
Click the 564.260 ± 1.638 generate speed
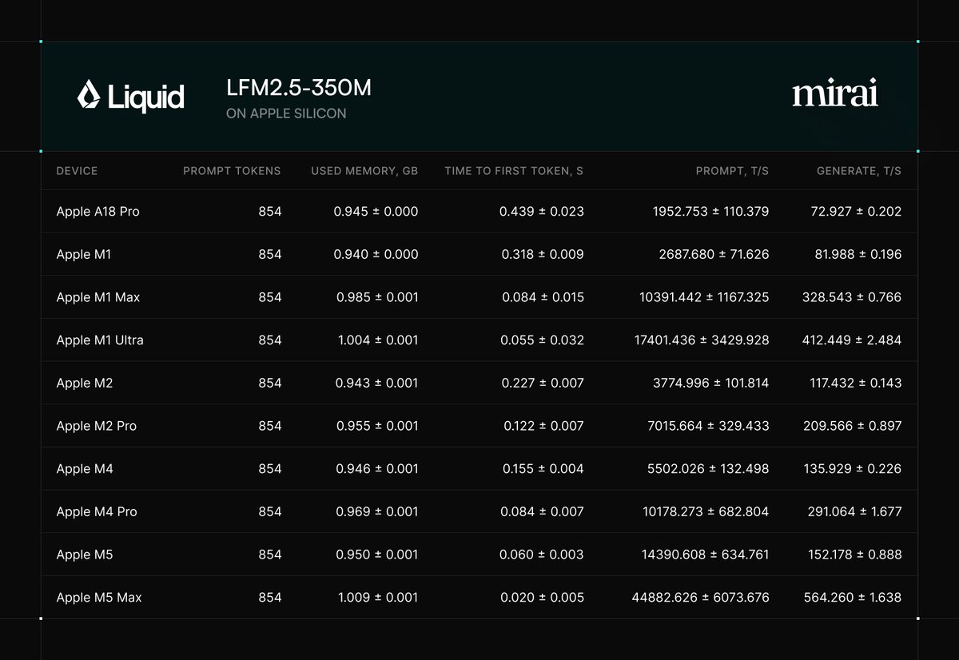[x=853, y=598]
